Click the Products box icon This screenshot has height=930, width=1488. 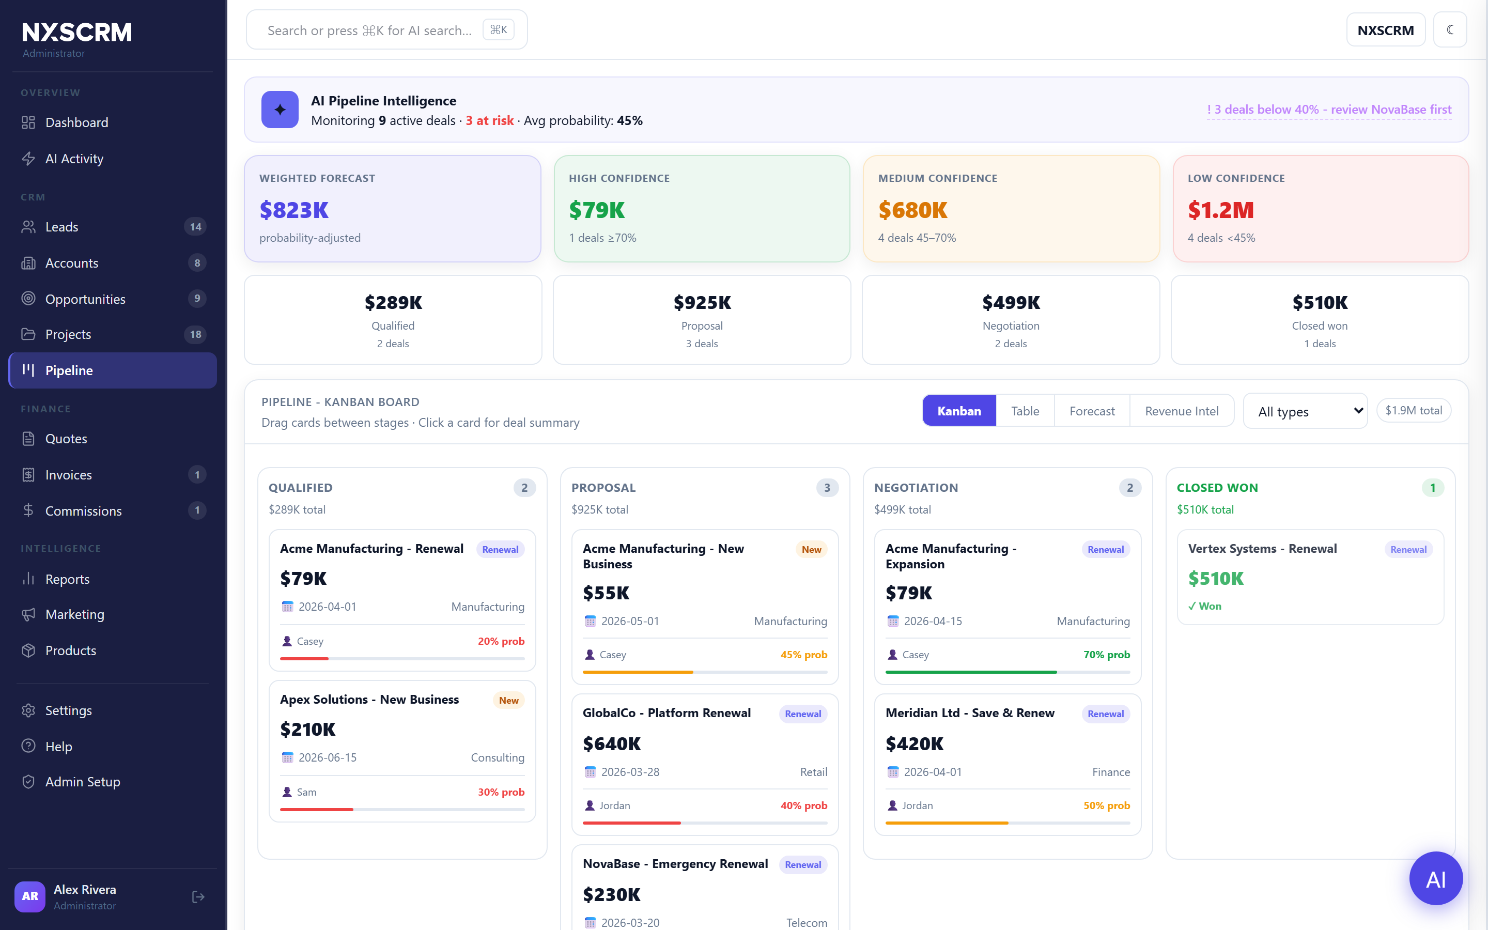pyautogui.click(x=28, y=650)
